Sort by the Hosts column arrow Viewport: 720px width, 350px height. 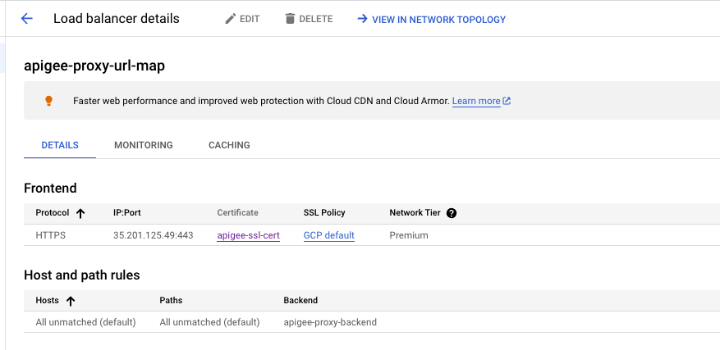pyautogui.click(x=71, y=301)
